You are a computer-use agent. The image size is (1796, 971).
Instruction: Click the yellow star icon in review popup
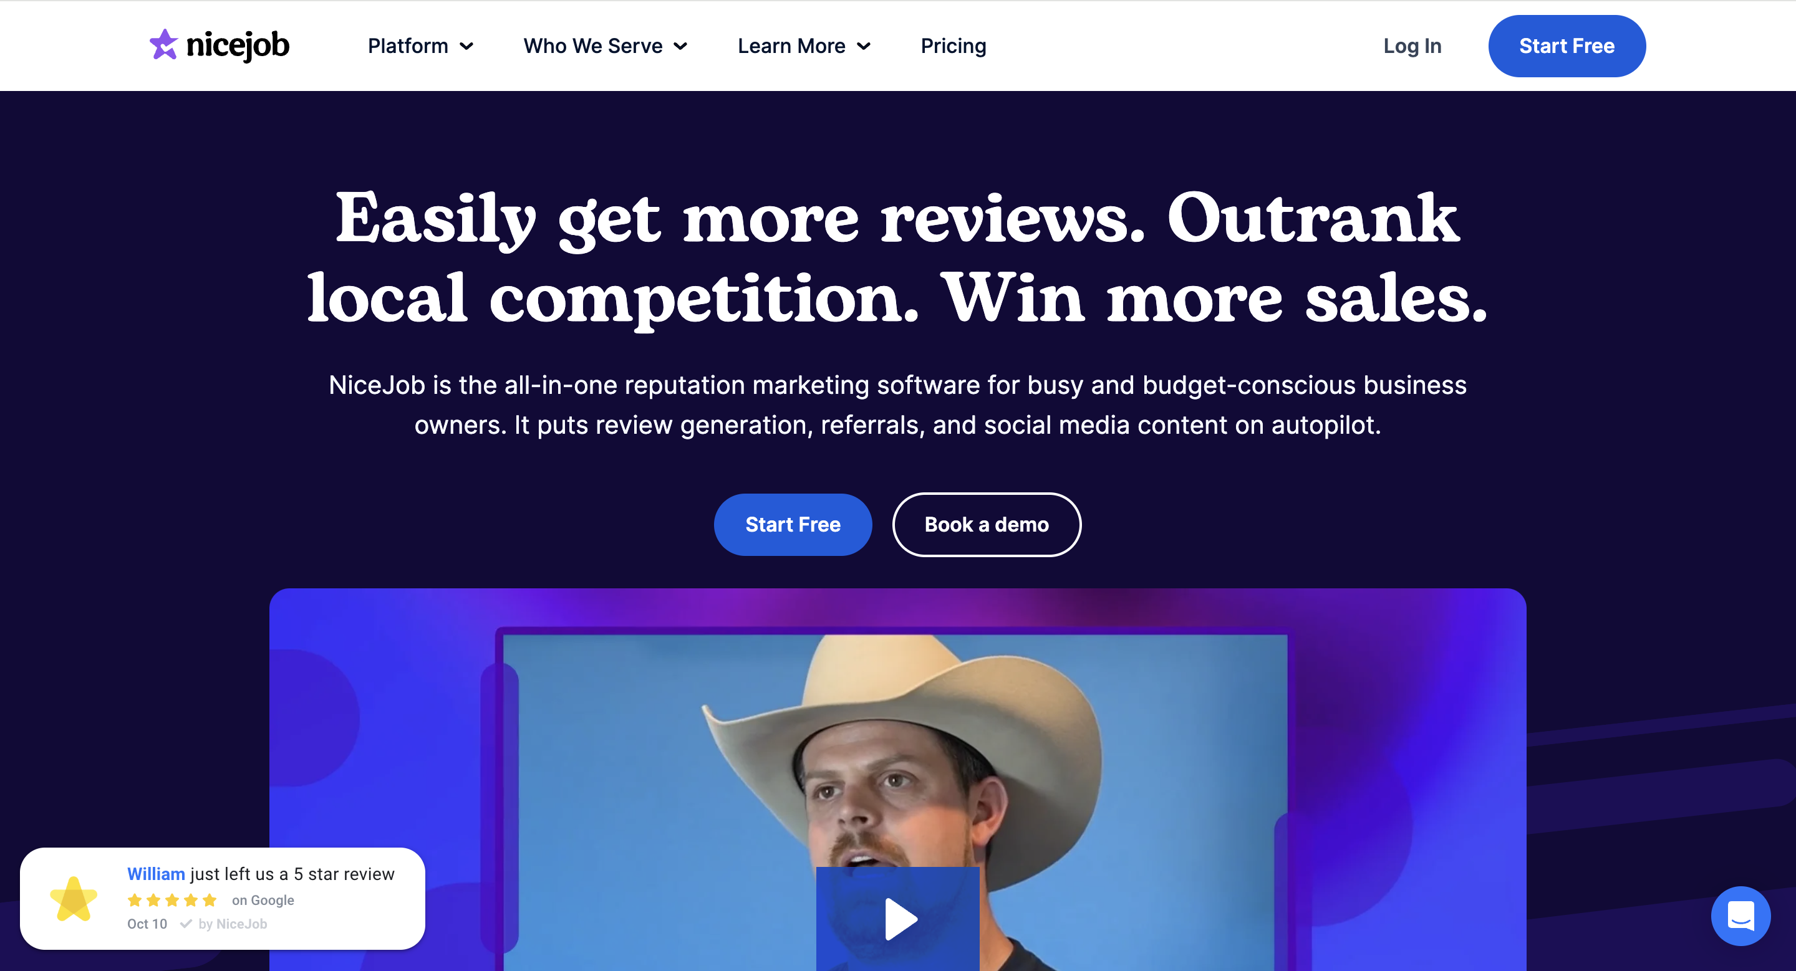74,899
